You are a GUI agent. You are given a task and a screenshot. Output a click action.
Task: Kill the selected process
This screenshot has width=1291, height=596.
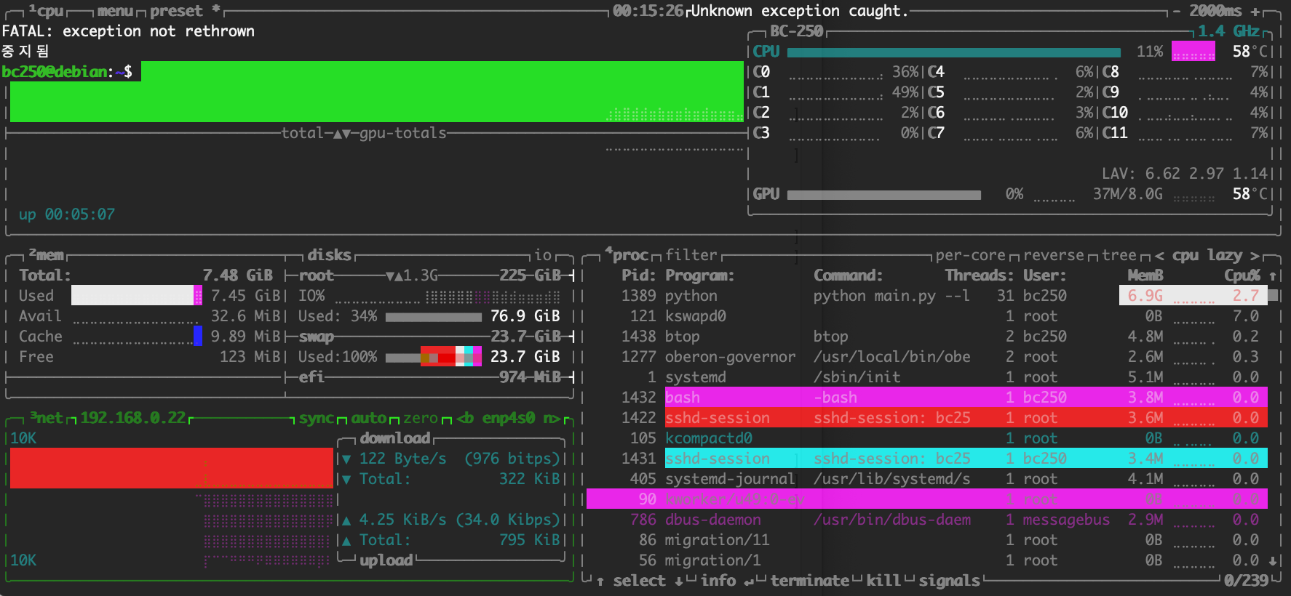coord(883,581)
